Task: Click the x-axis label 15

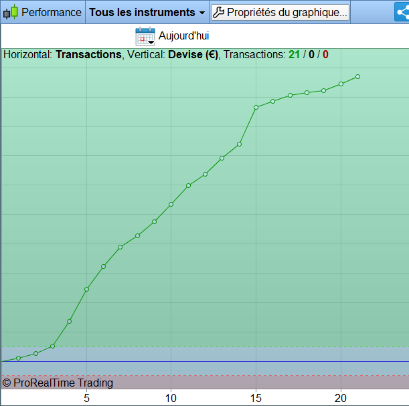Action: pyautogui.click(x=256, y=398)
